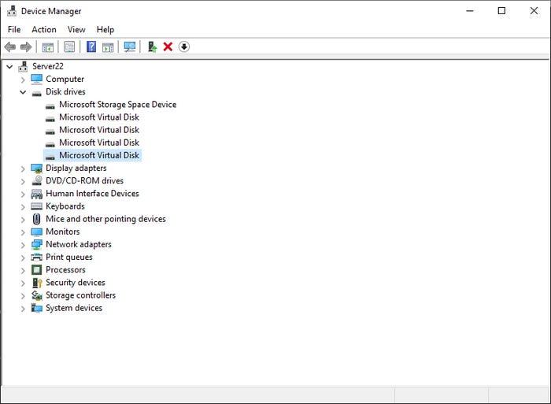The width and height of the screenshot is (551, 404).
Task: Open the Help menu
Action: click(105, 30)
